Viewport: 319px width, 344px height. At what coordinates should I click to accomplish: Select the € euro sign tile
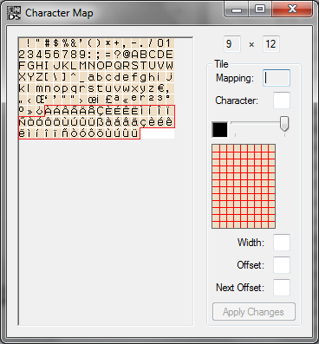[x=160, y=88]
